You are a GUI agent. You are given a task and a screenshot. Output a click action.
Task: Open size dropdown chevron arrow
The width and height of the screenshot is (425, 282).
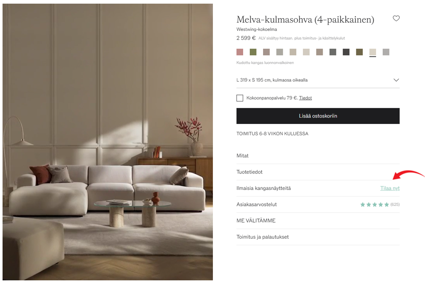pyautogui.click(x=396, y=80)
